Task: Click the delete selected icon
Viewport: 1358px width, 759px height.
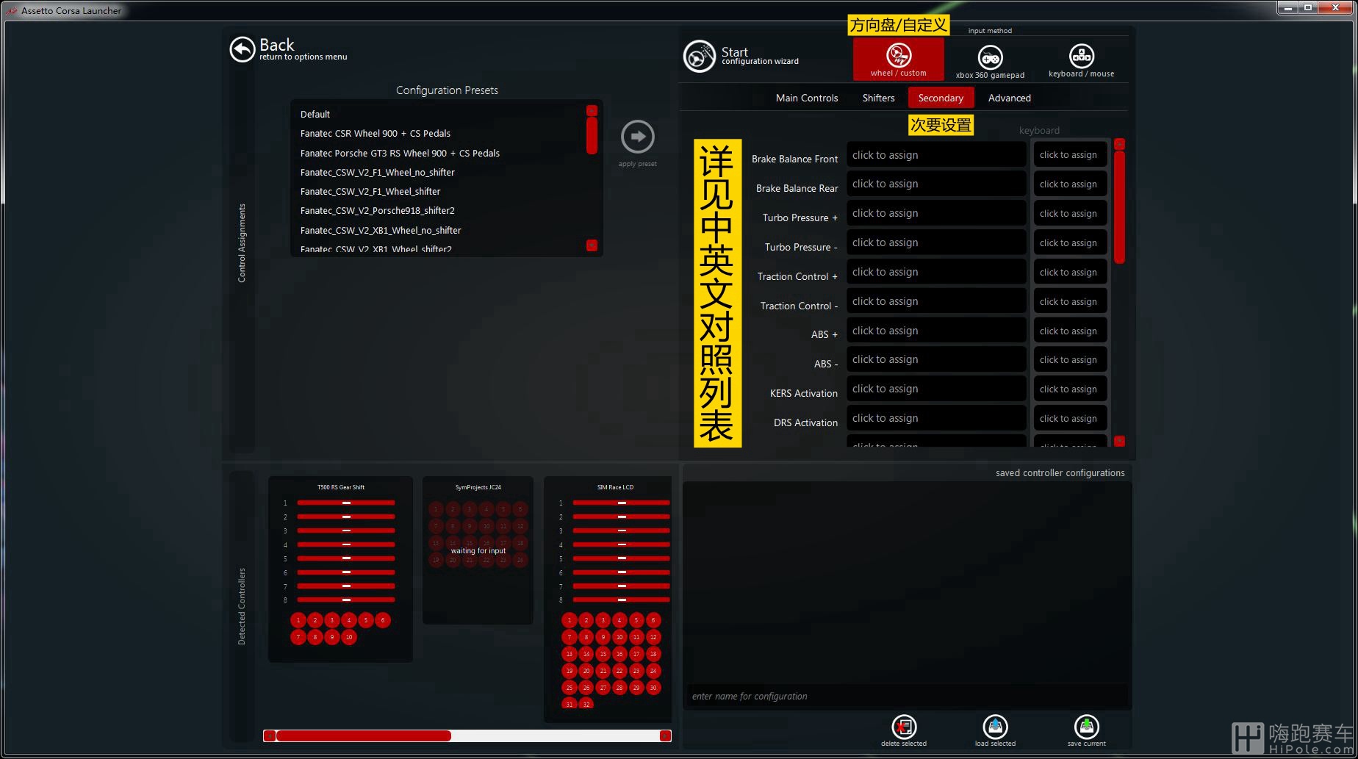Action: 904,727
